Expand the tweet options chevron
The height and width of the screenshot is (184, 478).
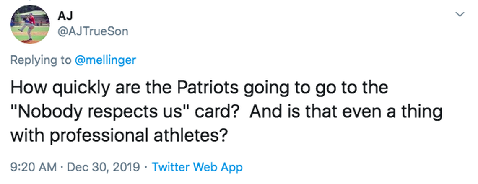(x=460, y=15)
